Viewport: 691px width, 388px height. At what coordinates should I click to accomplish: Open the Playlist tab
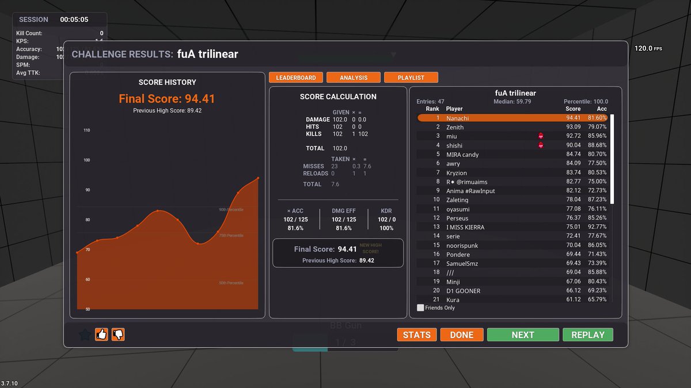tap(411, 78)
